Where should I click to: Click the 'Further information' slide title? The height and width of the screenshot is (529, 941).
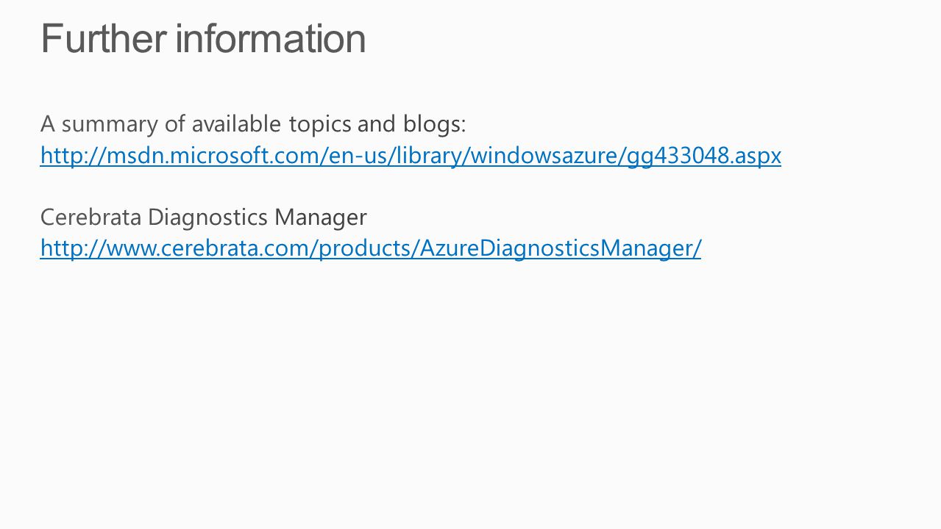[203, 38]
